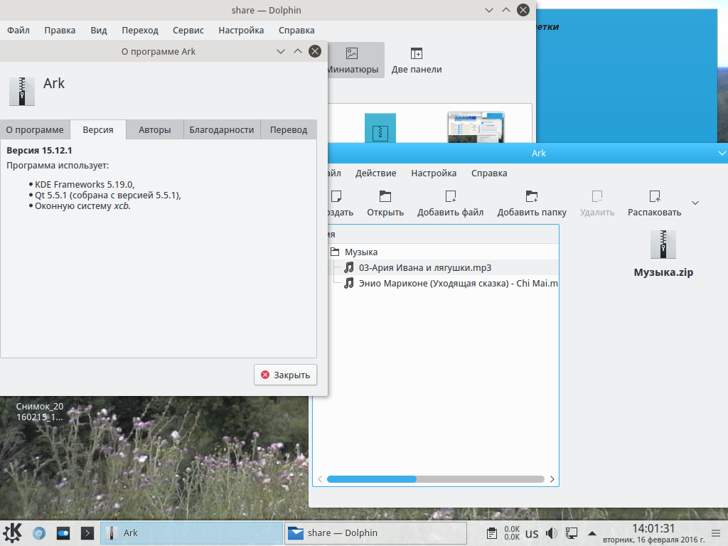Select the Музыка folder in archive tree
Screen dimensions: 728x546
(x=360, y=252)
